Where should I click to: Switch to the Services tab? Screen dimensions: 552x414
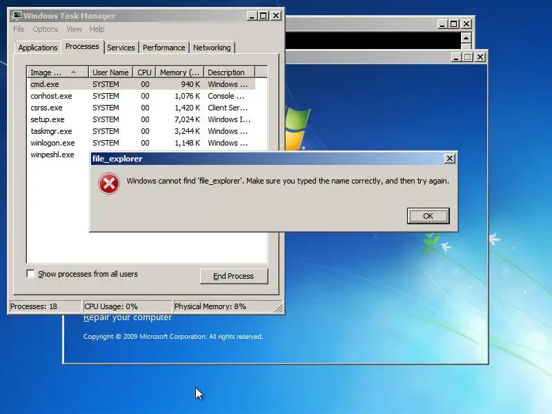click(x=121, y=48)
